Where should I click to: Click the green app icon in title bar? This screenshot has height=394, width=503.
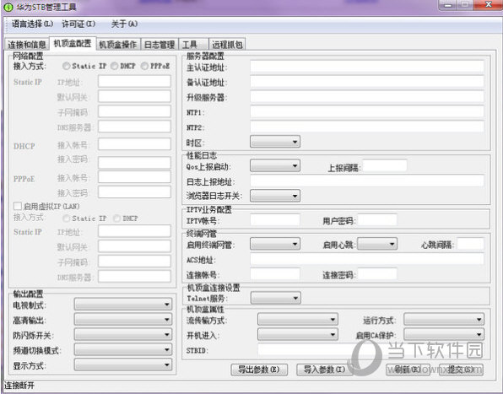click(8, 7)
